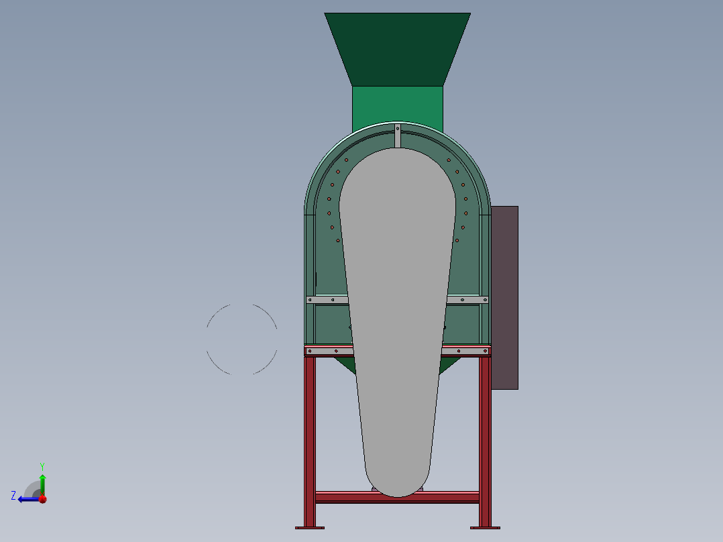Click the red X axis dot on triad

[x=43, y=499]
